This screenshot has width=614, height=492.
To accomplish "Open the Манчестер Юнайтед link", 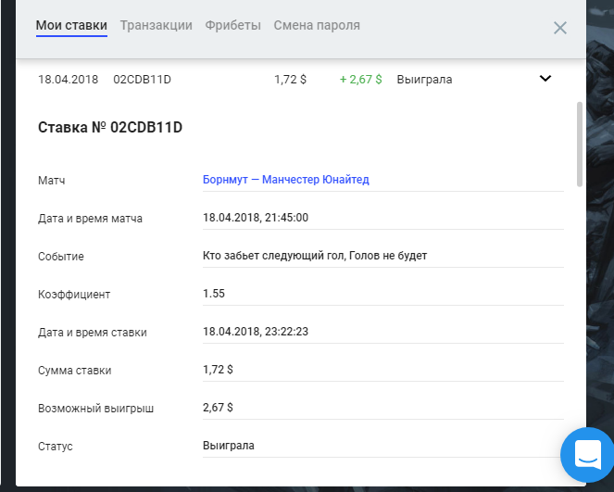I will (315, 180).
